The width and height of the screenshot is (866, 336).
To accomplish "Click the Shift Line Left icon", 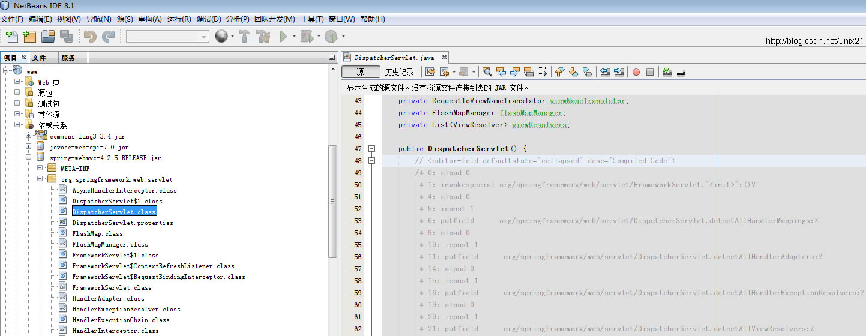I will pos(605,72).
